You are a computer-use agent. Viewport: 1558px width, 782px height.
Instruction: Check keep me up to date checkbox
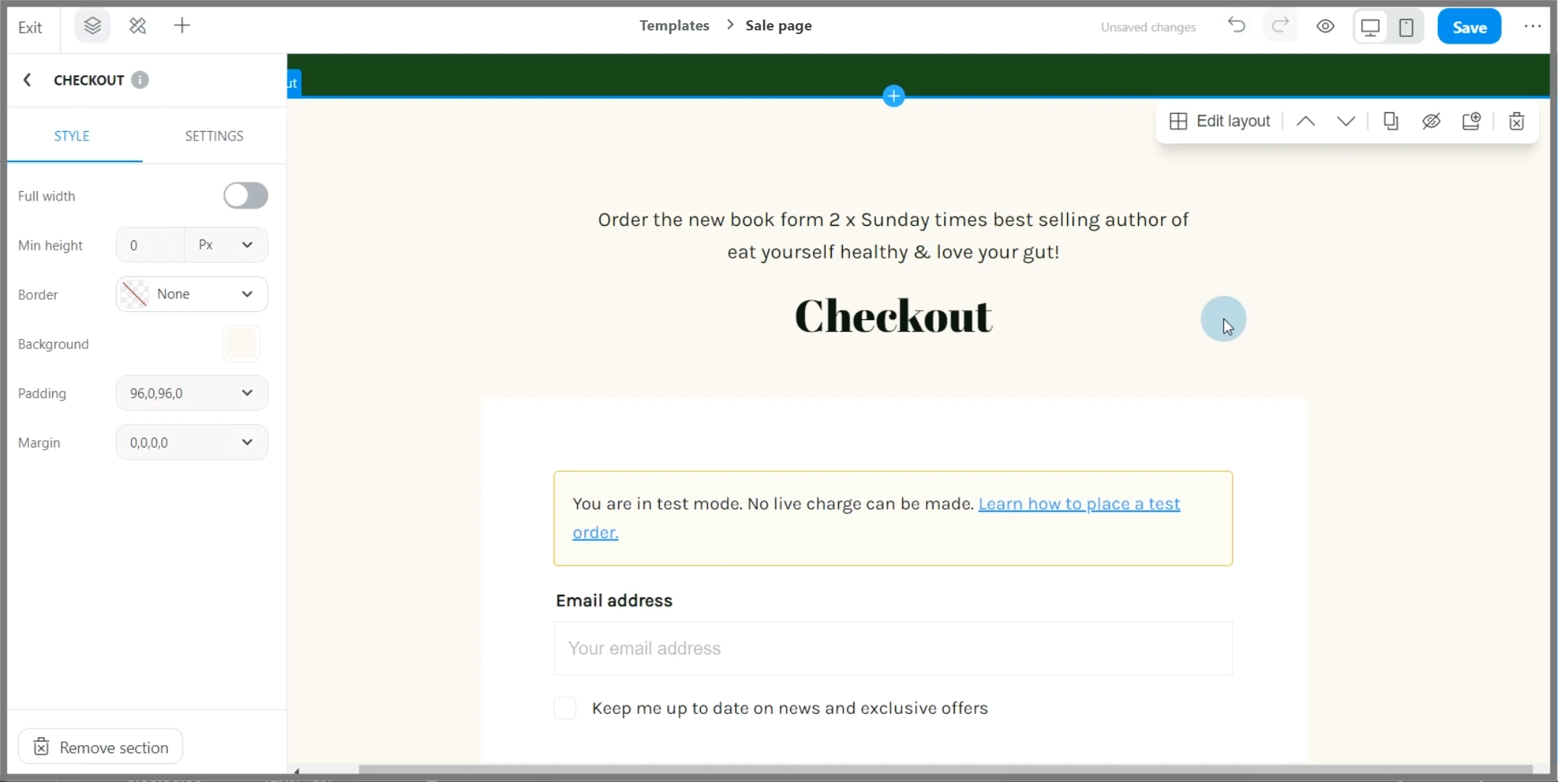tap(565, 708)
